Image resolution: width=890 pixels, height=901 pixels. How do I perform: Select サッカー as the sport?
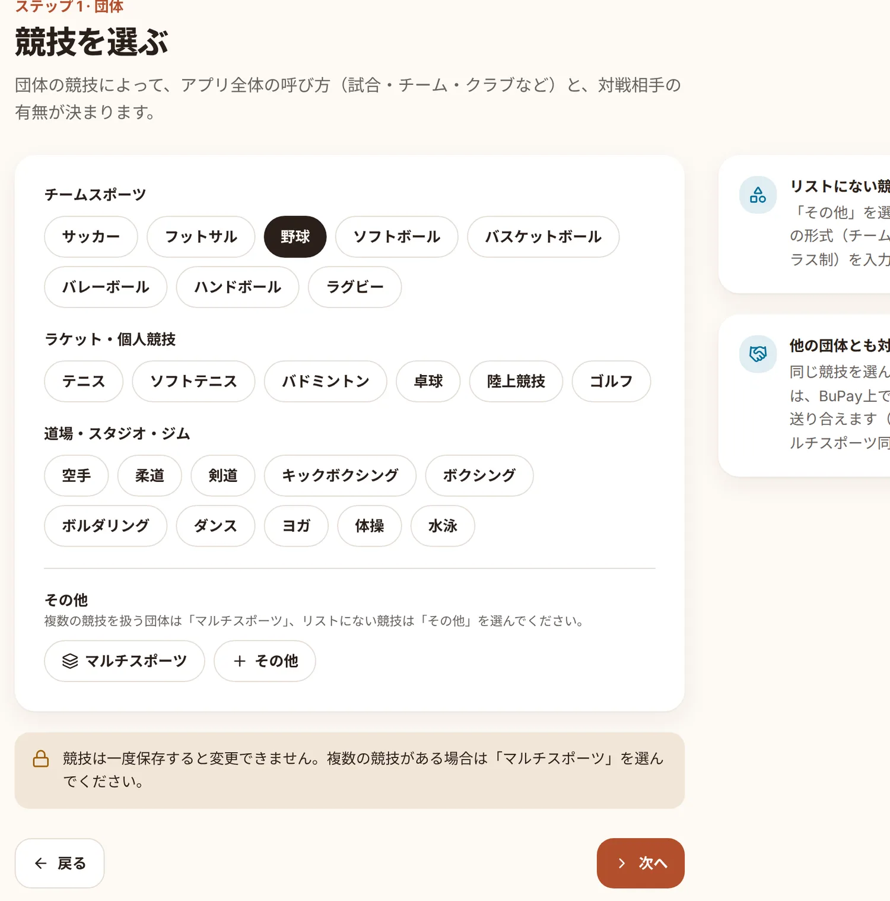(x=91, y=237)
